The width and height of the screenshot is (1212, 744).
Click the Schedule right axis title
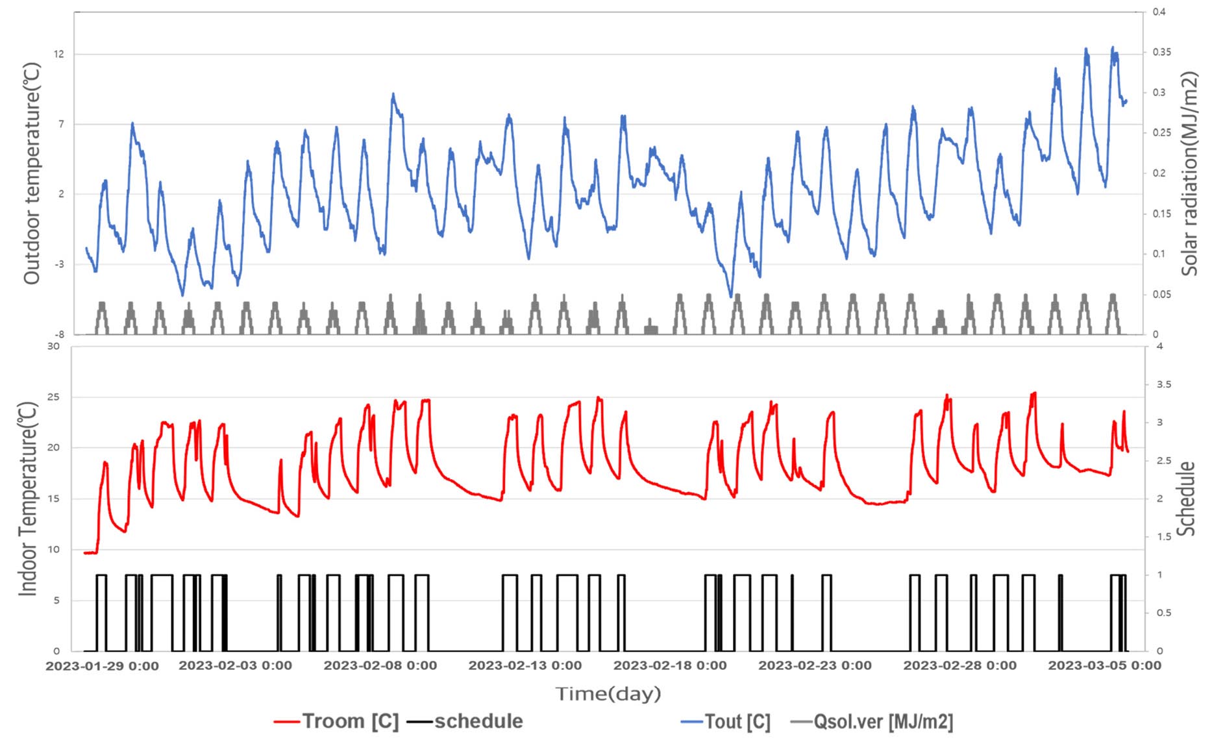(1186, 499)
